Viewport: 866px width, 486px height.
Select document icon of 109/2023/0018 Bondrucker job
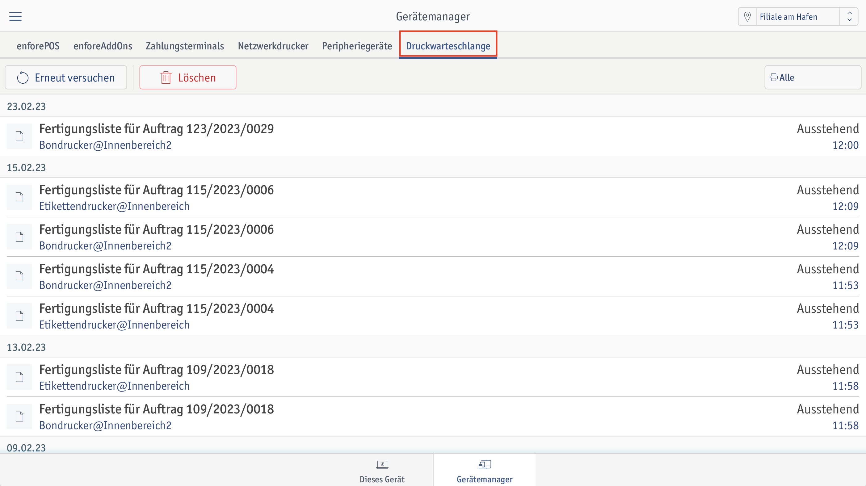[x=19, y=417]
